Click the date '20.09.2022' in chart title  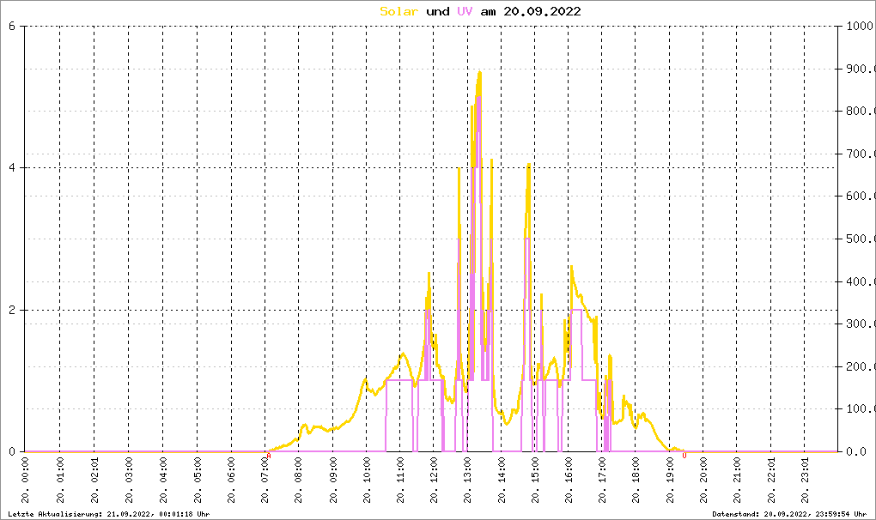pyautogui.click(x=542, y=11)
